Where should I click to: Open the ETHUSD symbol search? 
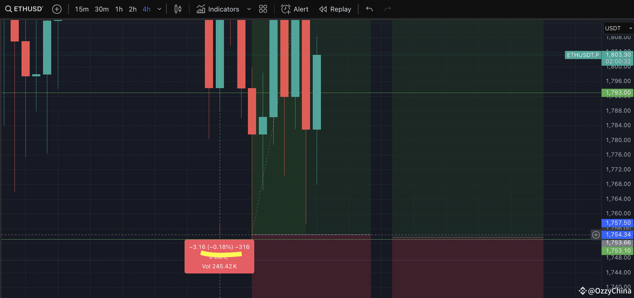(24, 9)
